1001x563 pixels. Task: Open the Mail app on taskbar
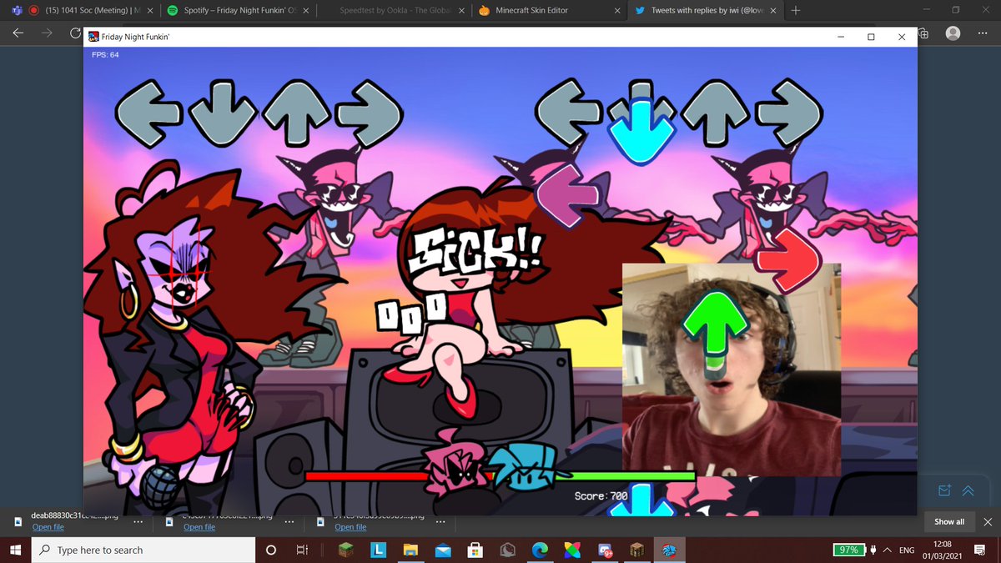click(442, 550)
